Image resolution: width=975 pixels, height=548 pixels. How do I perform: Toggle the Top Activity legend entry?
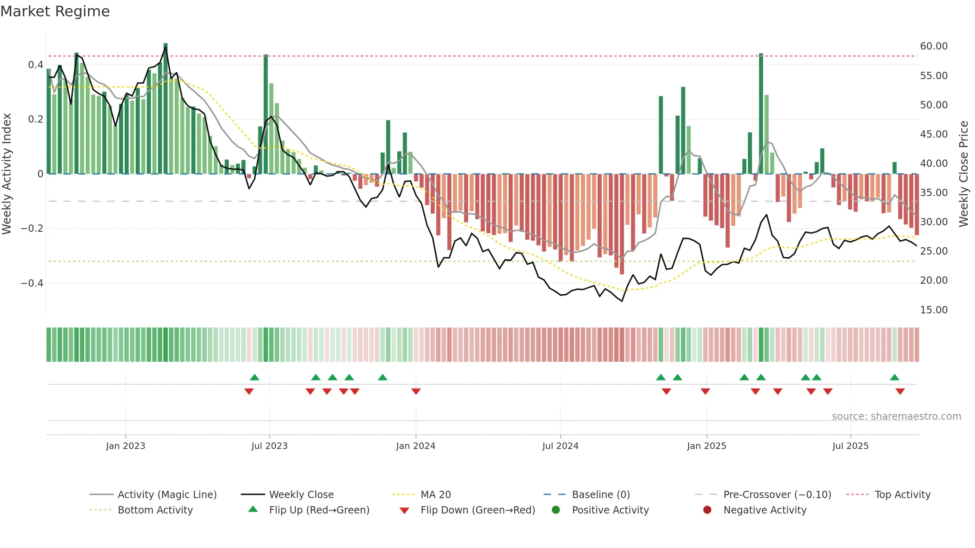888,494
